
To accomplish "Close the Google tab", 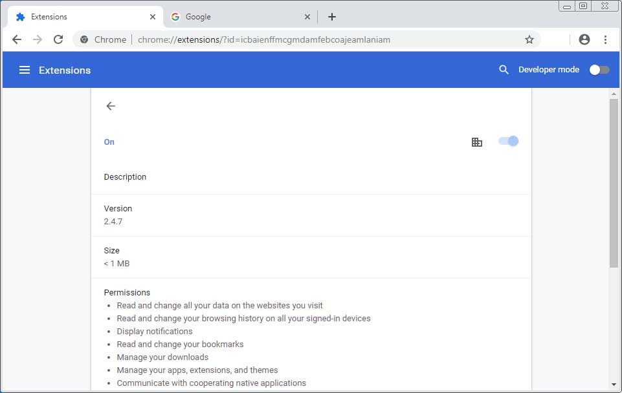I will [307, 17].
